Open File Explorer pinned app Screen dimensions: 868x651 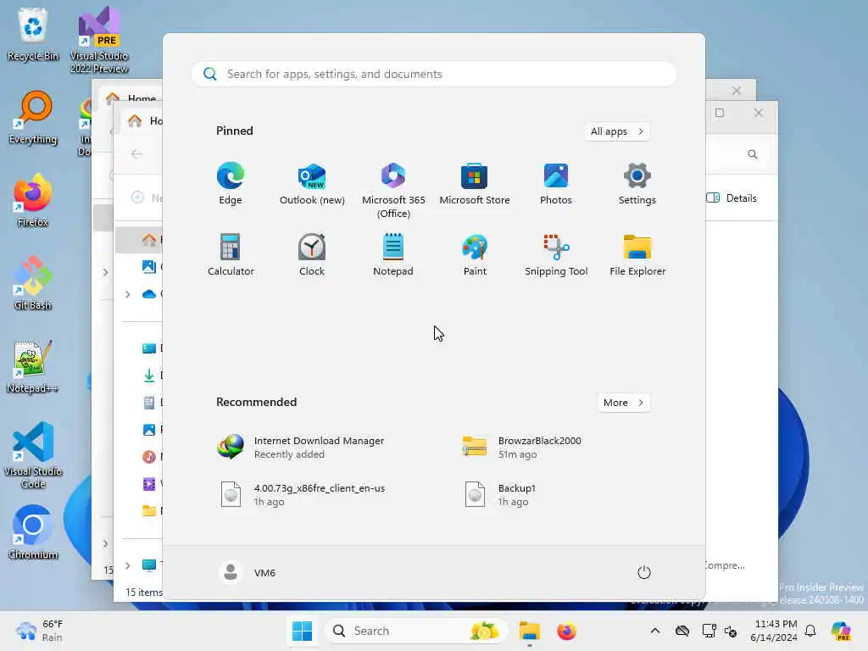(637, 254)
